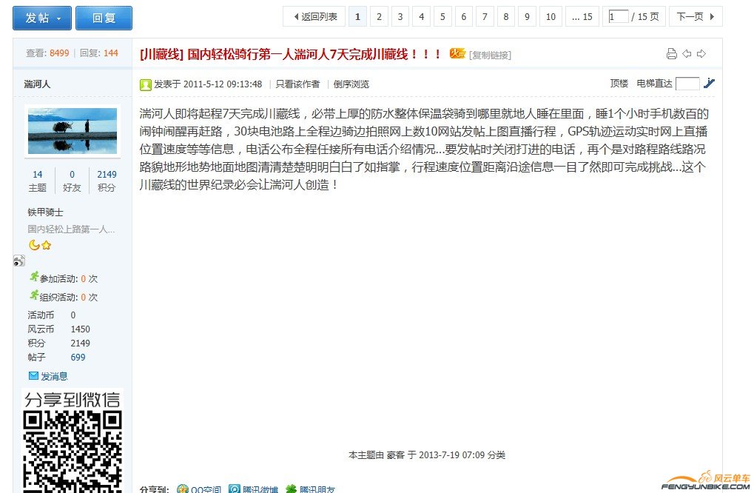Go to page 2 in pagination
The image size is (754, 493).
[379, 16]
